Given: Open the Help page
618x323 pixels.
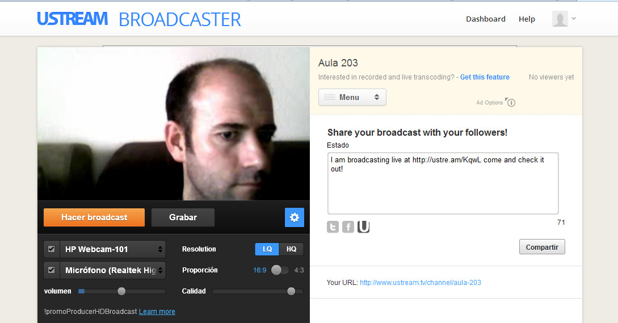Looking at the screenshot, I should point(527,19).
